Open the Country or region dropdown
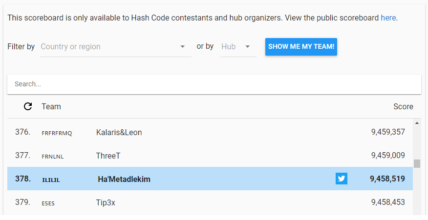Image resolution: width=428 pixels, height=220 pixels. pos(115,47)
